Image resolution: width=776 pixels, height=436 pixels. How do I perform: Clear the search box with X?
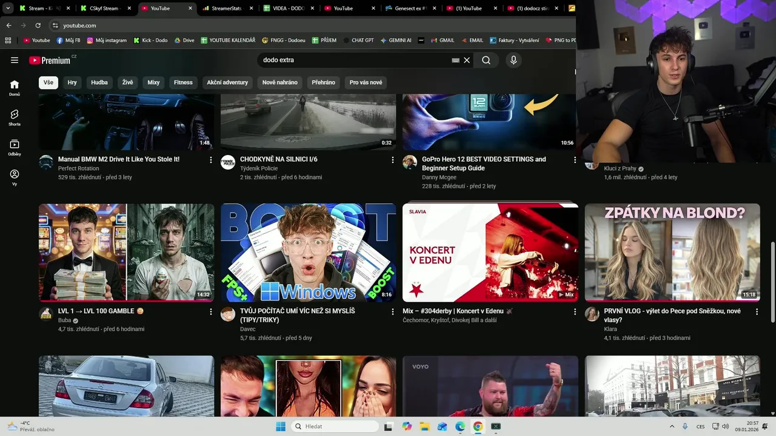pyautogui.click(x=467, y=60)
